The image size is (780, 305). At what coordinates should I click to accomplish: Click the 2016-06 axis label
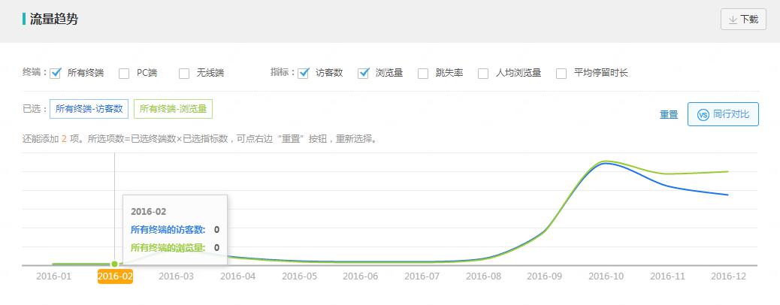point(360,276)
